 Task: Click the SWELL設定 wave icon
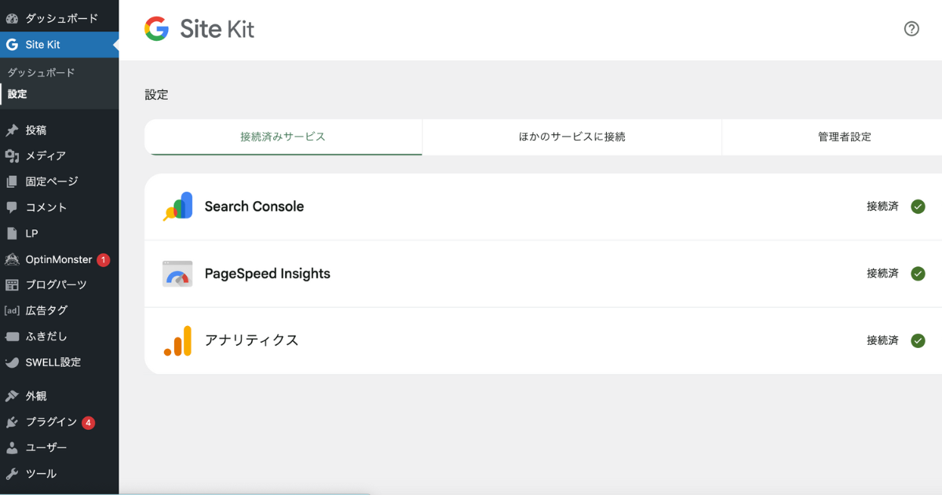[12, 362]
